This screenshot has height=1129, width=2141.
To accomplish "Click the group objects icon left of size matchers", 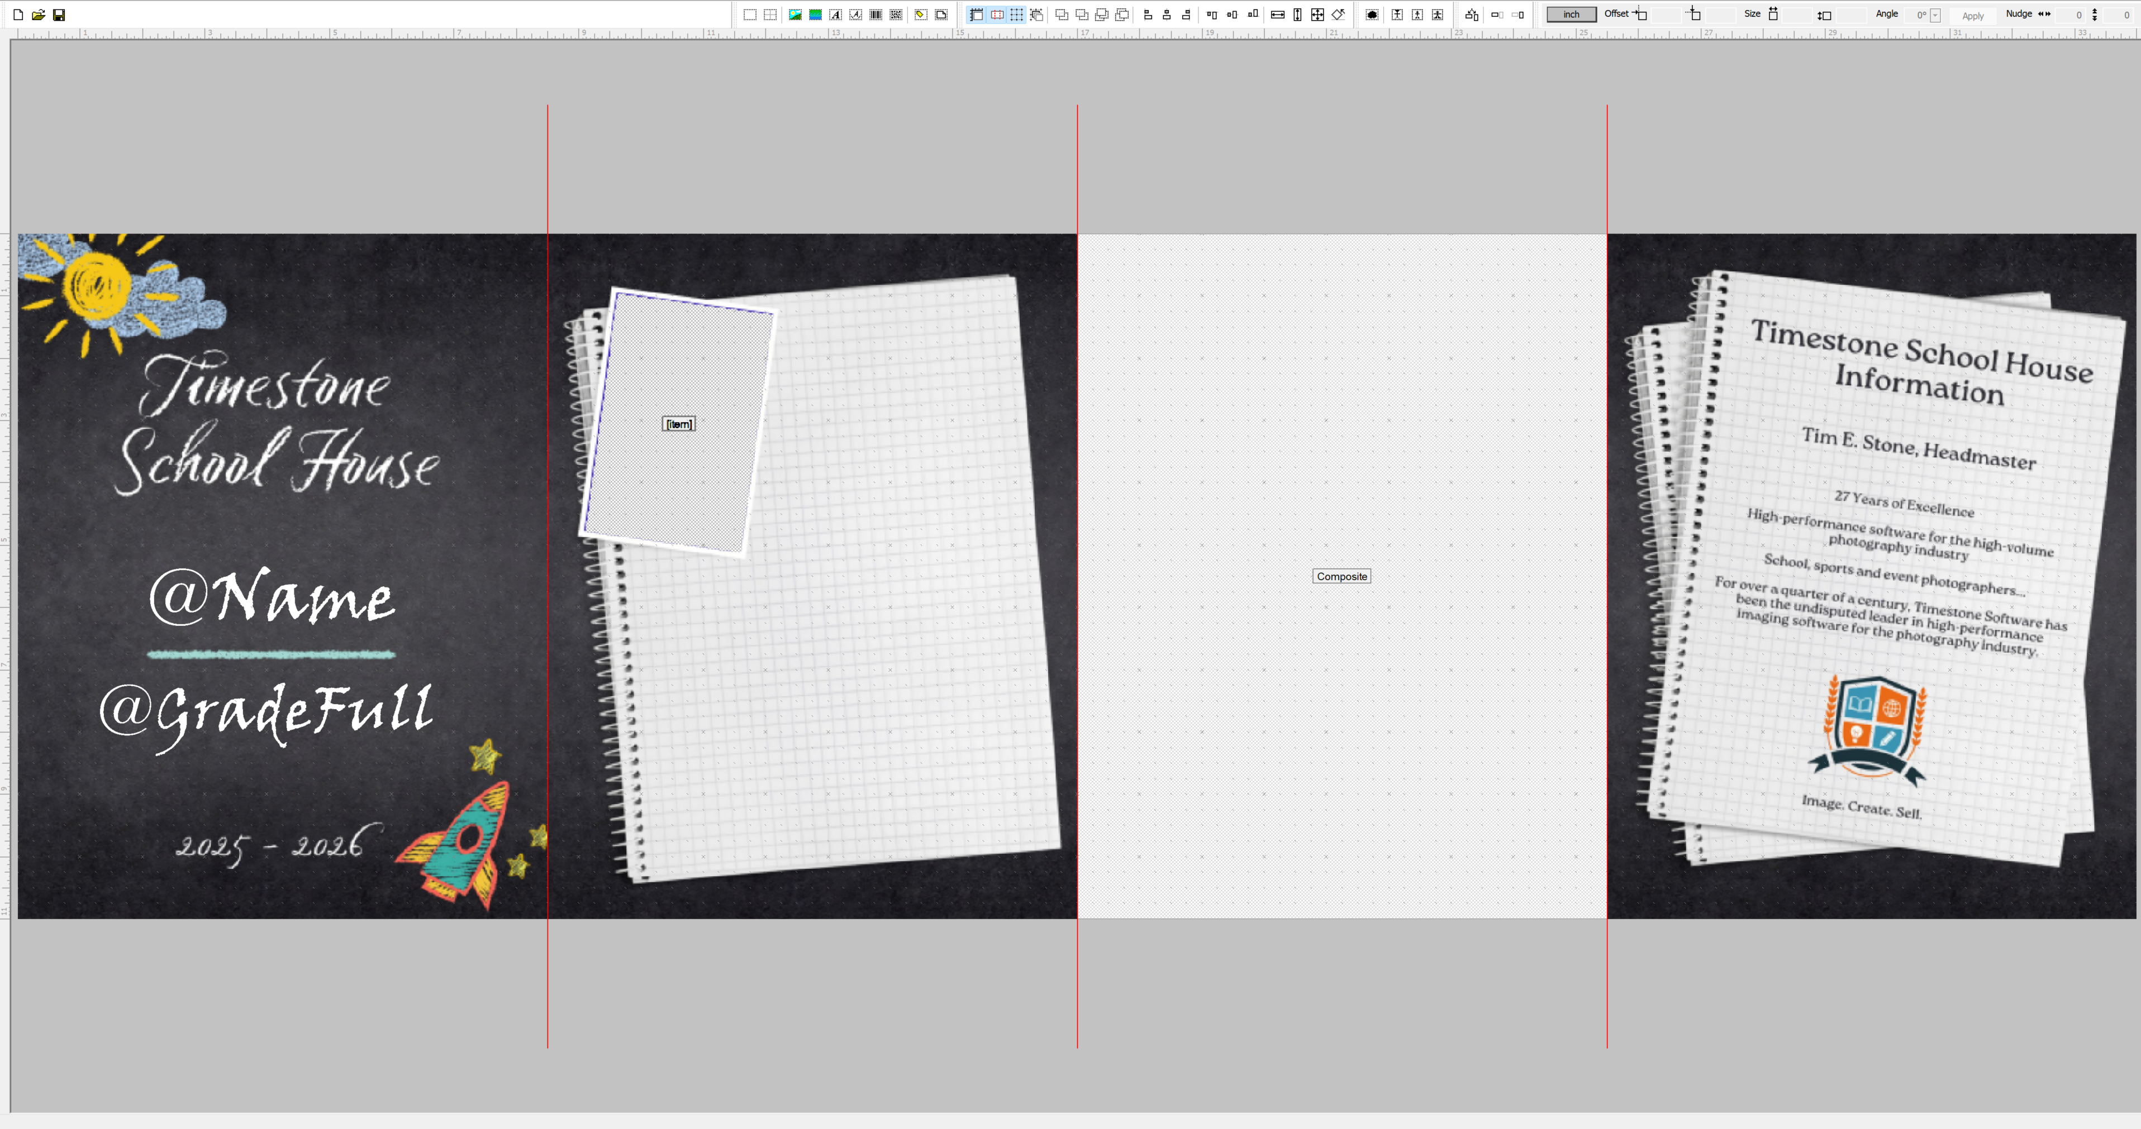I will (x=1472, y=14).
